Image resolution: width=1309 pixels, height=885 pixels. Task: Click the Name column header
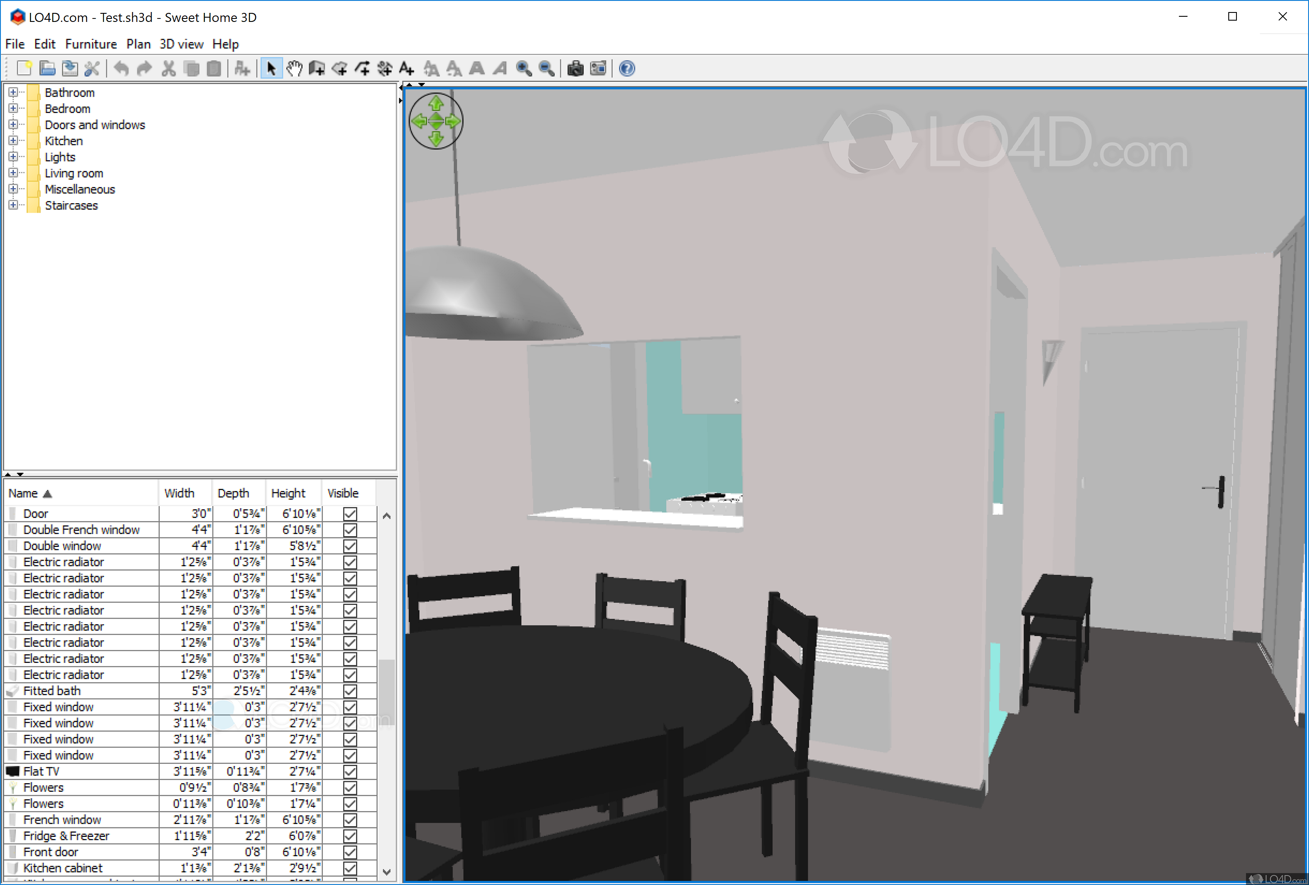[x=23, y=493]
